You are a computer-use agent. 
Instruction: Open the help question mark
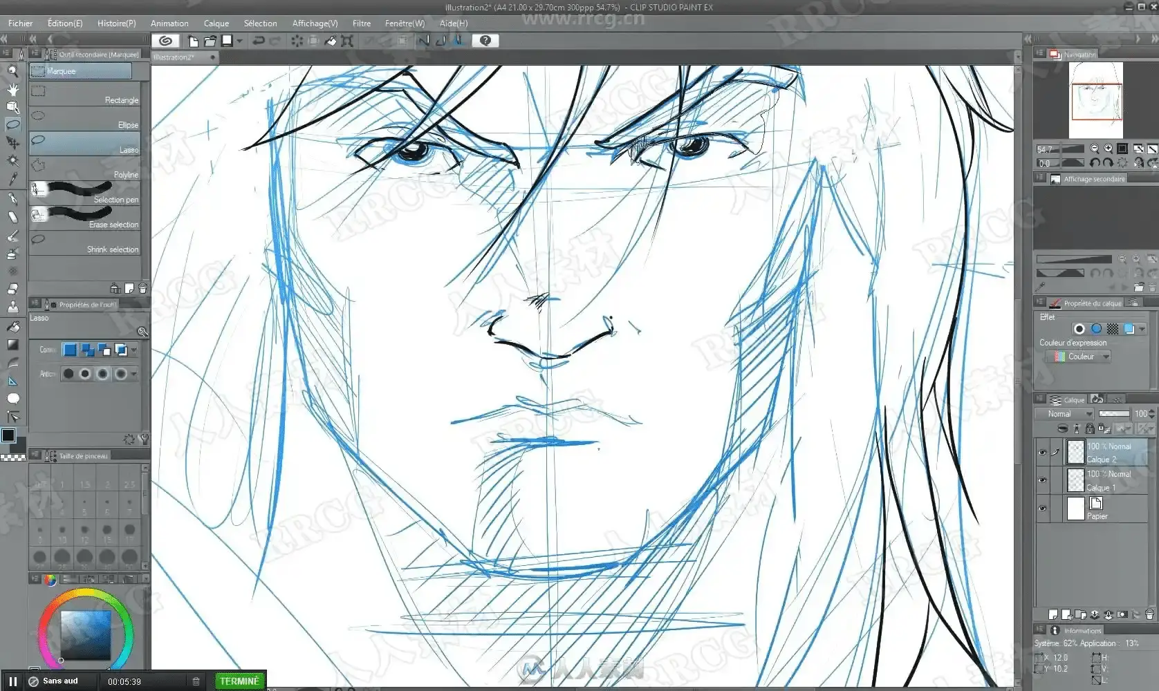485,41
